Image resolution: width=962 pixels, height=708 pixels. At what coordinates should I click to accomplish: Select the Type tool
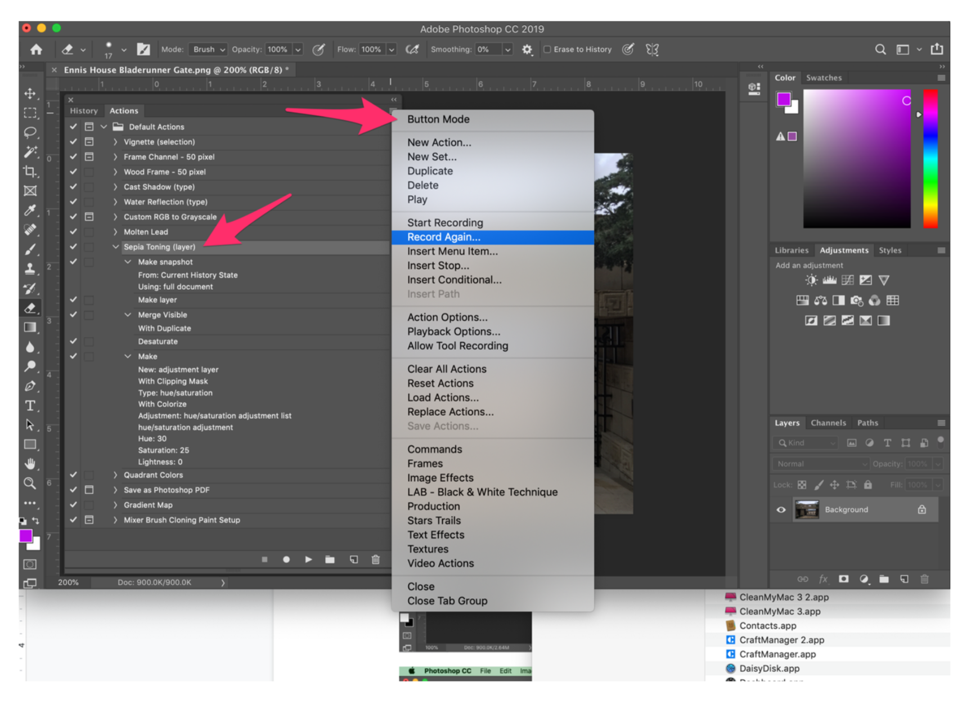(30, 405)
